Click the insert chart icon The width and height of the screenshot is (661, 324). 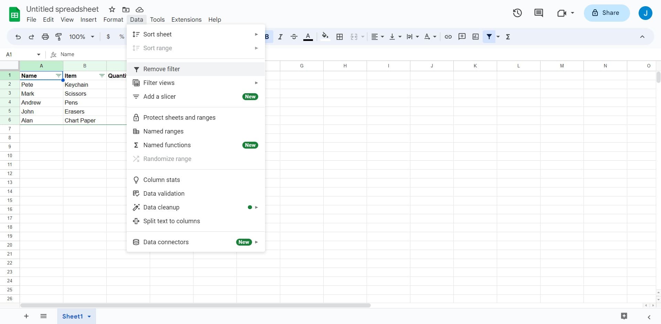(475, 37)
